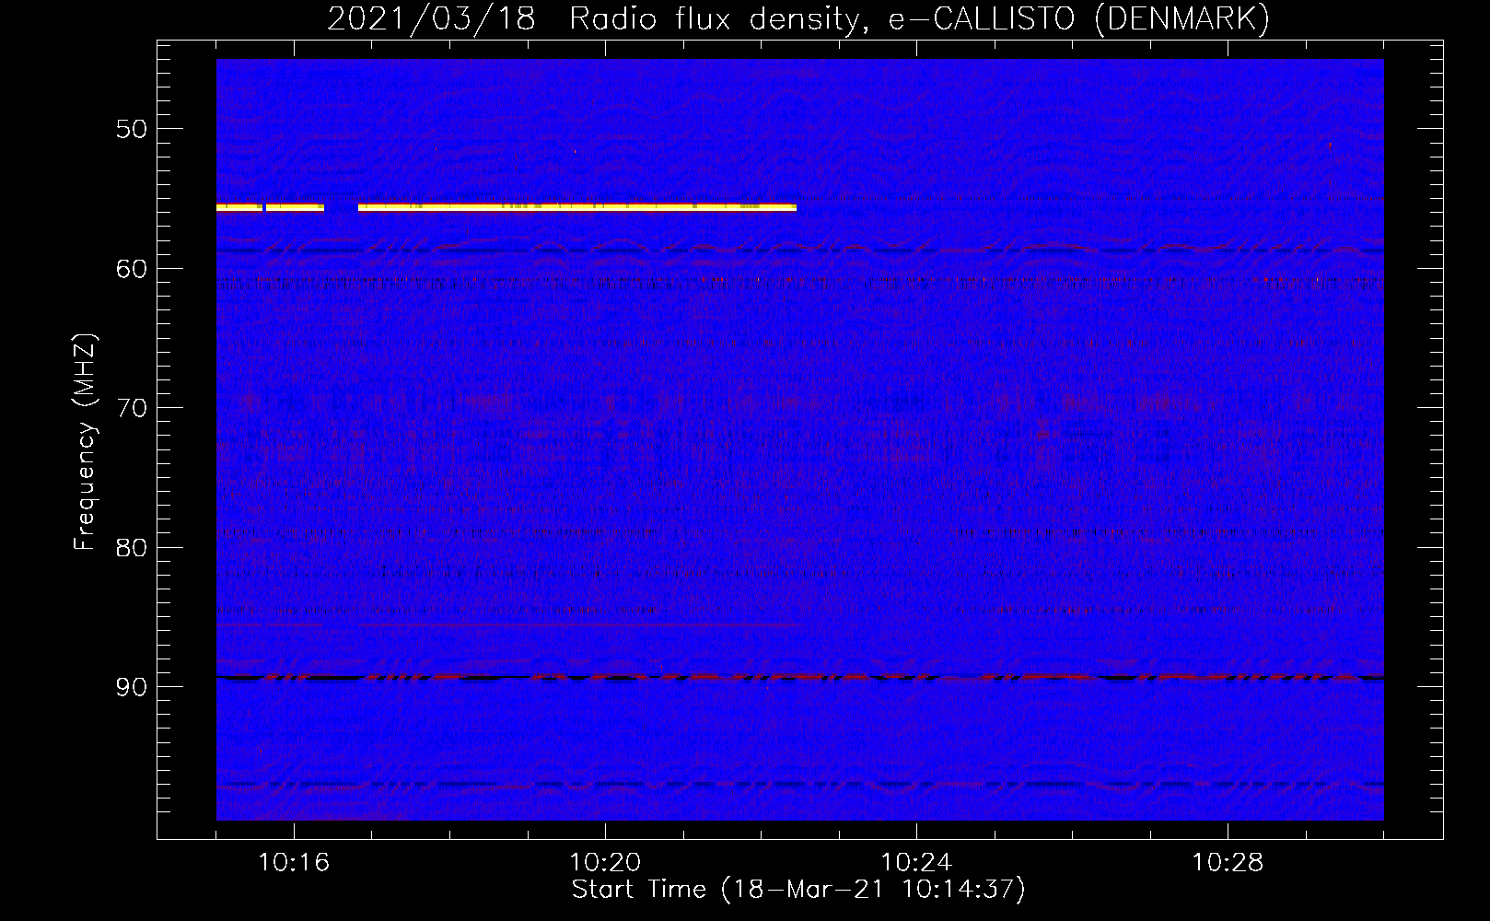The width and height of the screenshot is (1490, 921).
Task: Click the 'Start Time (18-Mar-21 10:14:37)' x-axis label
Action: point(798,890)
